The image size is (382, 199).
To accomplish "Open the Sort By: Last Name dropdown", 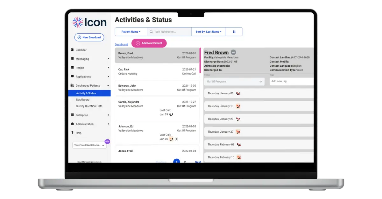I will click(209, 32).
